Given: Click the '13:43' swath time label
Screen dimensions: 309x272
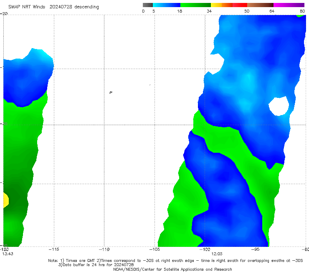Looking at the screenshot, I should 8,254.
